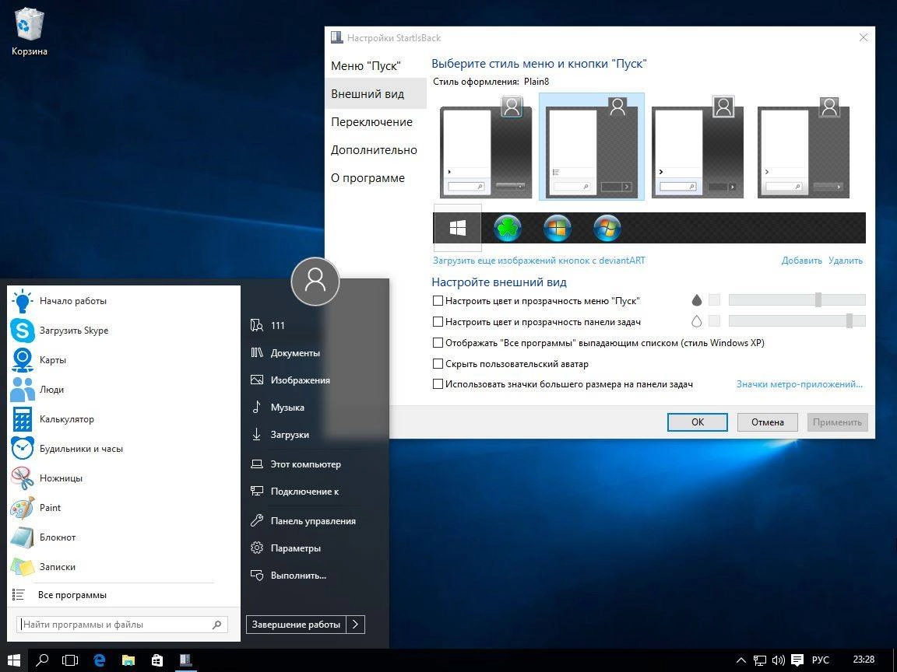The height and width of the screenshot is (672, 897).
Task: Open Get Started (Начало работы) icon
Action: click(x=23, y=300)
